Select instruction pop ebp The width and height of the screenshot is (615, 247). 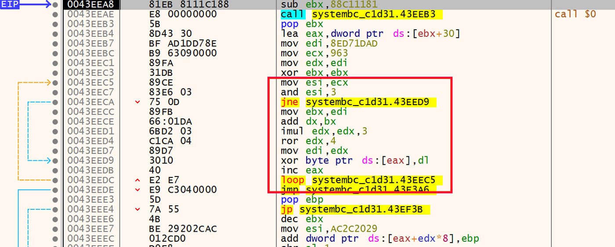click(302, 199)
